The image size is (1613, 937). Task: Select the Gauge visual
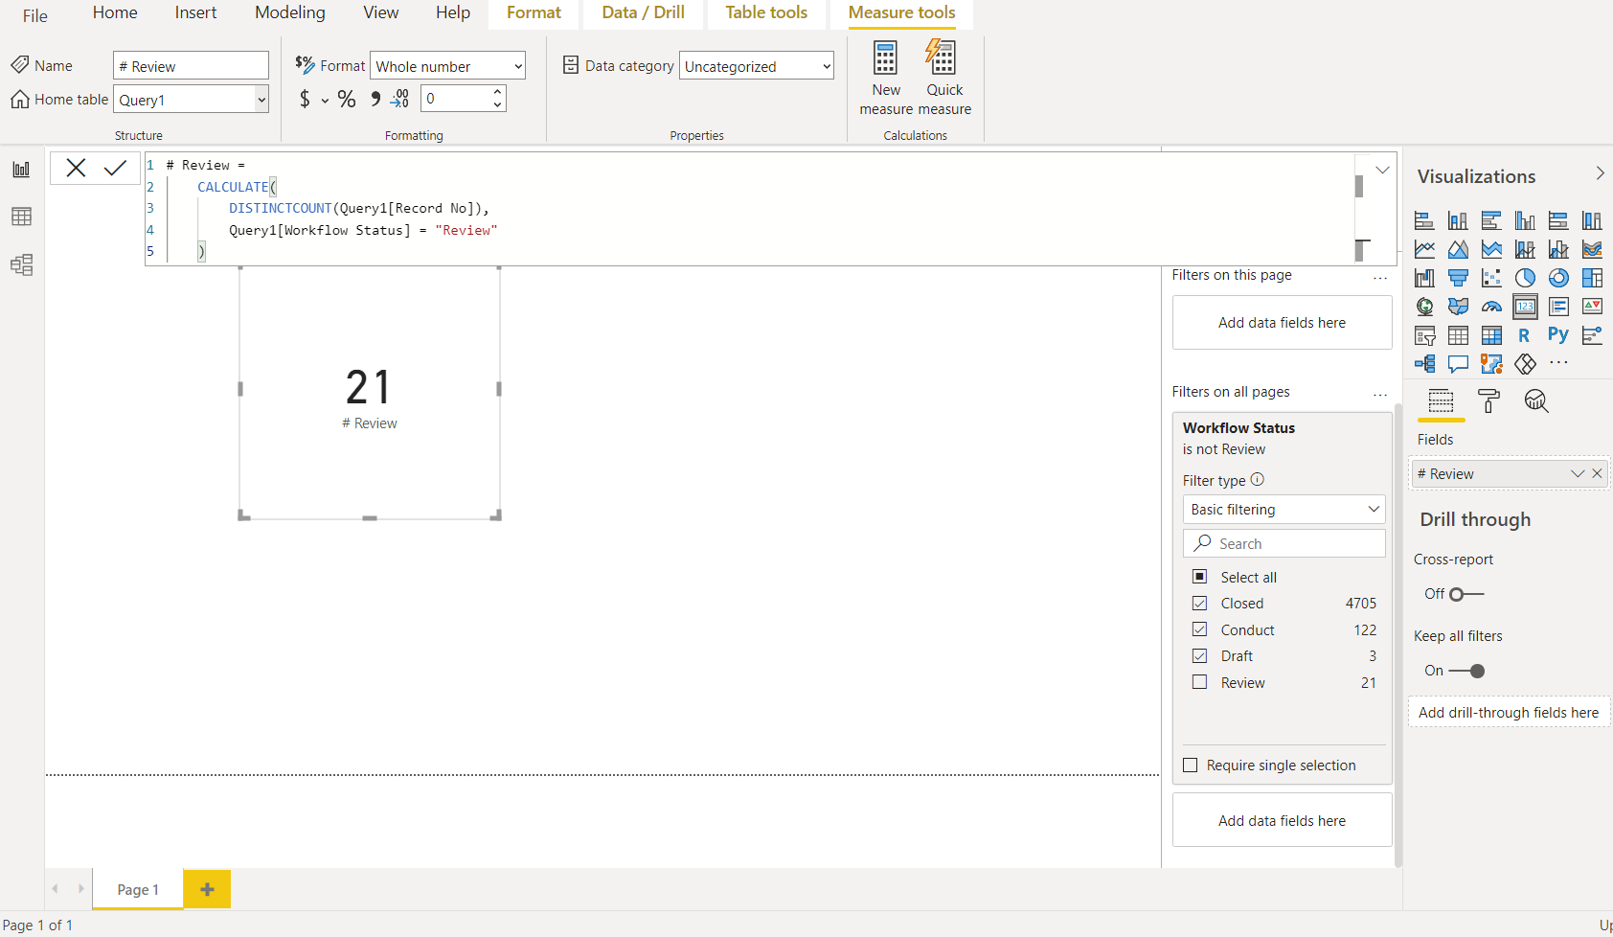click(1491, 307)
